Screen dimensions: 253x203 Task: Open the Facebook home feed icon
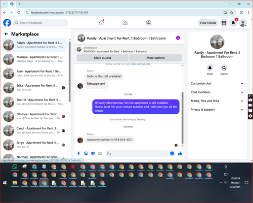pyautogui.click(x=101, y=23)
